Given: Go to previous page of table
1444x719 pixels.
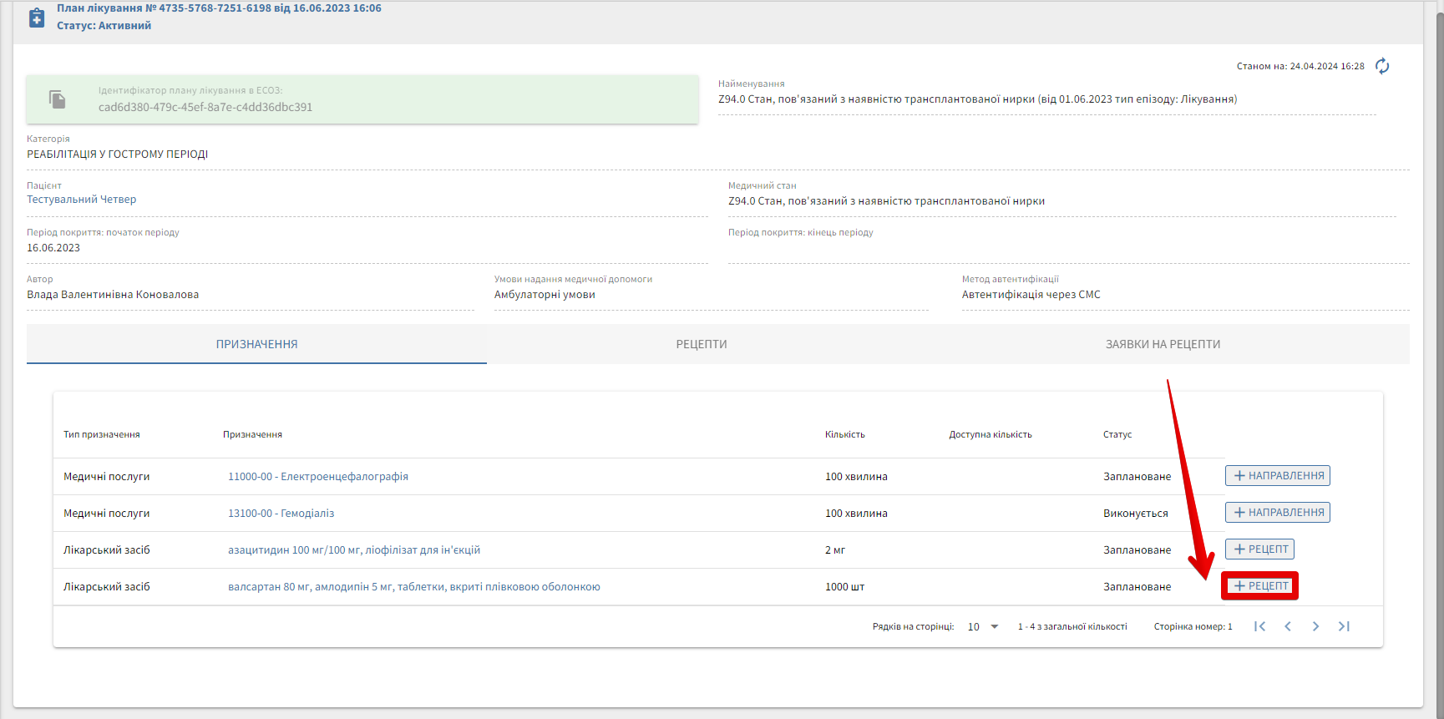Looking at the screenshot, I should [1288, 626].
